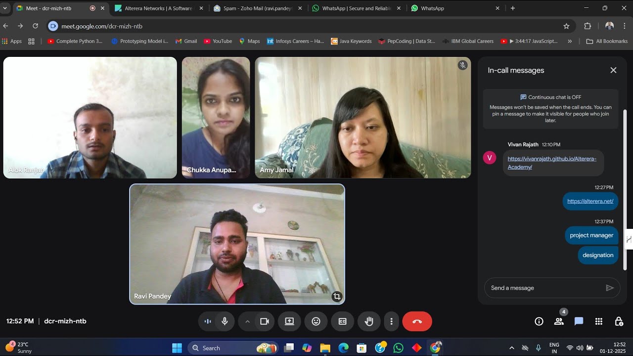Open audio and video settings arrow
This screenshot has width=633, height=356.
[247, 321]
